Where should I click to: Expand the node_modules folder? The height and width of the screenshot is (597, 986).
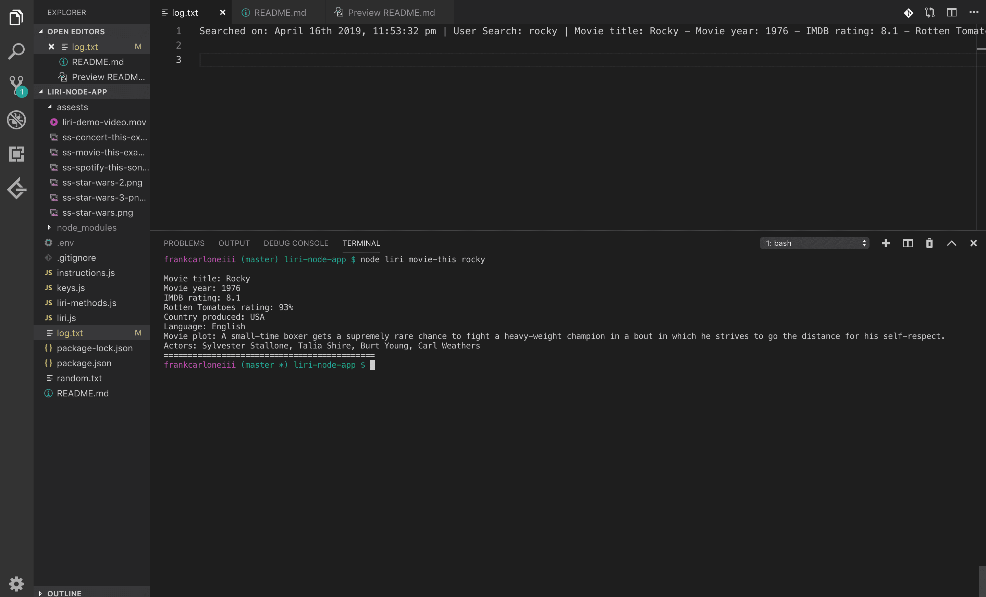92,228
